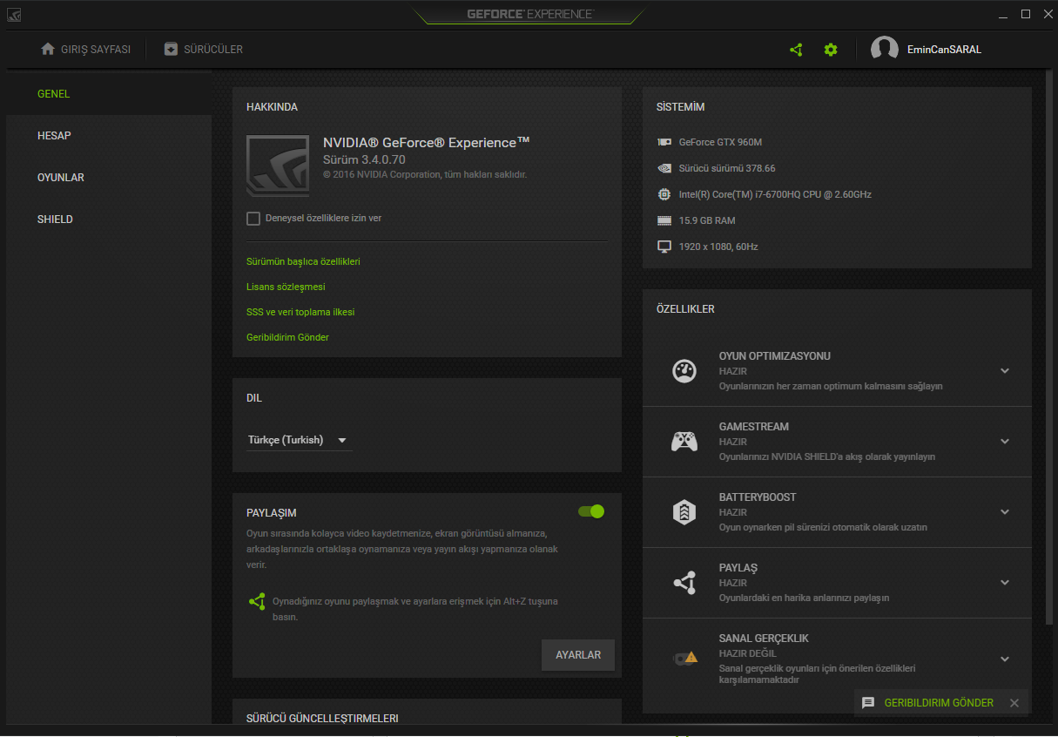Click the GPU icon next to GeForce GTX 960M
The height and width of the screenshot is (737, 1058).
tap(664, 142)
